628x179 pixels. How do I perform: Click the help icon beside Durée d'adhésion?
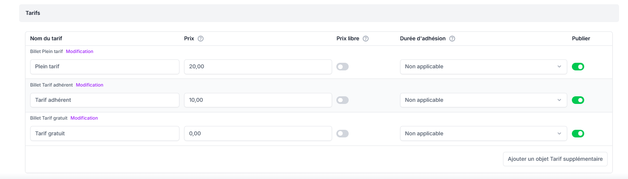pos(452,39)
